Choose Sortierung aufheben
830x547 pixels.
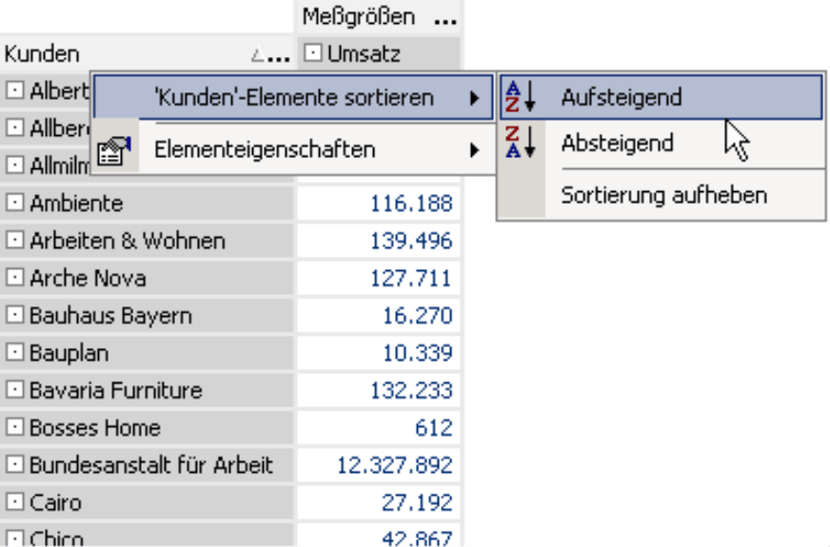(x=663, y=196)
